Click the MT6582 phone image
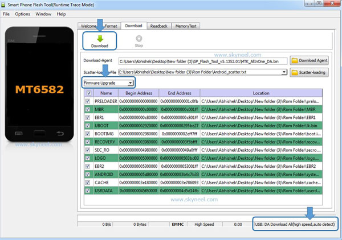Viewport: 342px width, 240px height. coord(39,84)
